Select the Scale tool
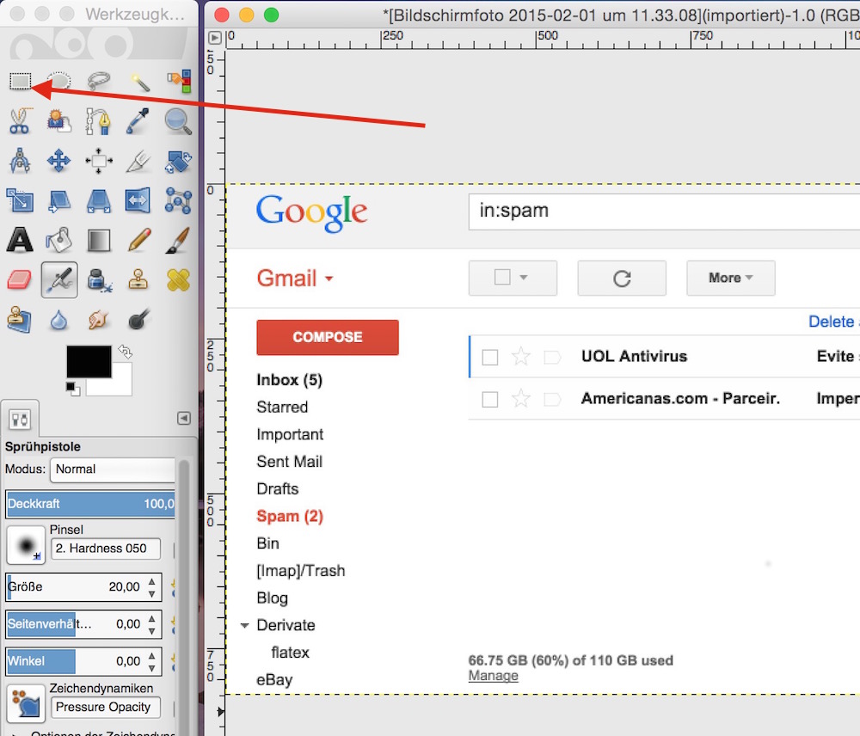This screenshot has width=860, height=736. click(20, 200)
